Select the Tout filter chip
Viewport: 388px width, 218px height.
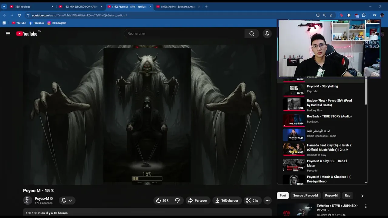(x=283, y=195)
